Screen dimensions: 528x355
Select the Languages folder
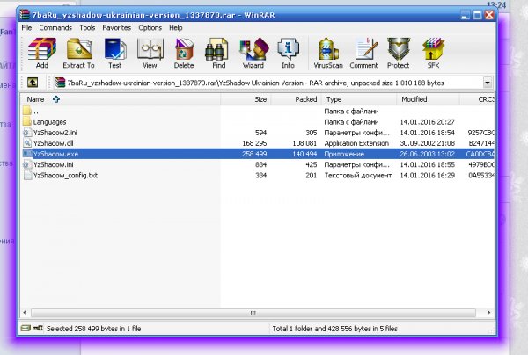pyautogui.click(x=258, y=121)
